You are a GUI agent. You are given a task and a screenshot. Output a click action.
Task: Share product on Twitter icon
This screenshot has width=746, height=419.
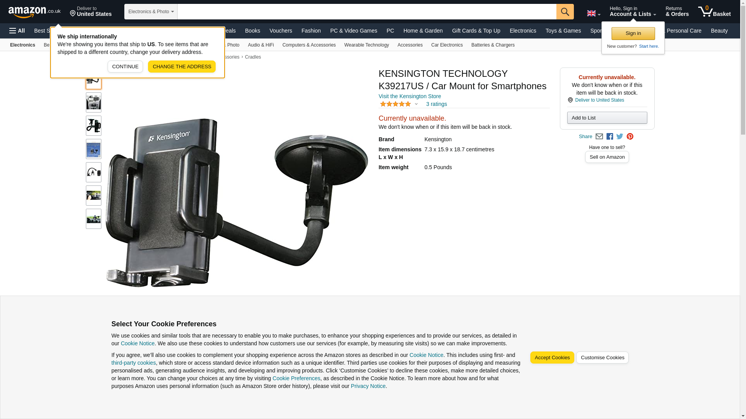620,137
